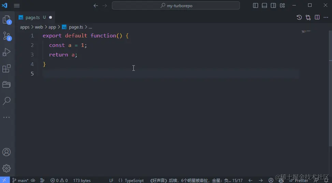This screenshot has width=332, height=183.
Task: Go back with the navigation arrow
Action: [x=96, y=6]
